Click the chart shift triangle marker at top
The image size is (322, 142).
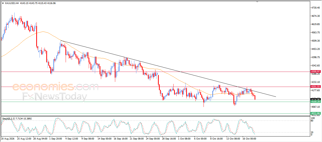tap(257, 2)
